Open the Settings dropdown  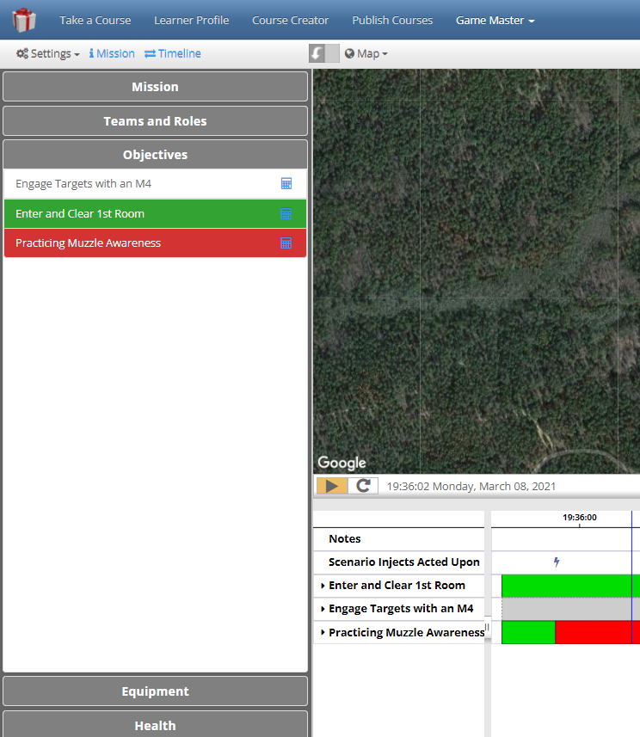(x=47, y=53)
